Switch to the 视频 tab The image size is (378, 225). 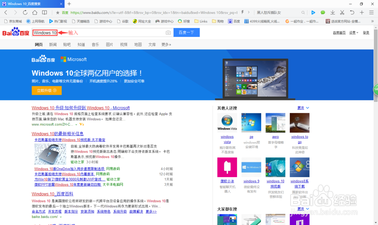(x=124, y=44)
